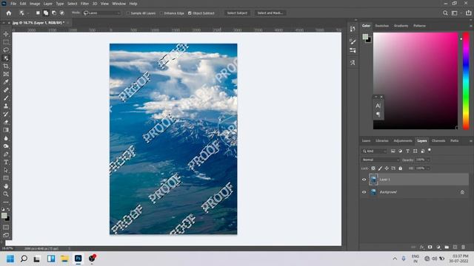Open the Layers panel flyout menu
The height and width of the screenshot is (266, 474).
[470, 141]
